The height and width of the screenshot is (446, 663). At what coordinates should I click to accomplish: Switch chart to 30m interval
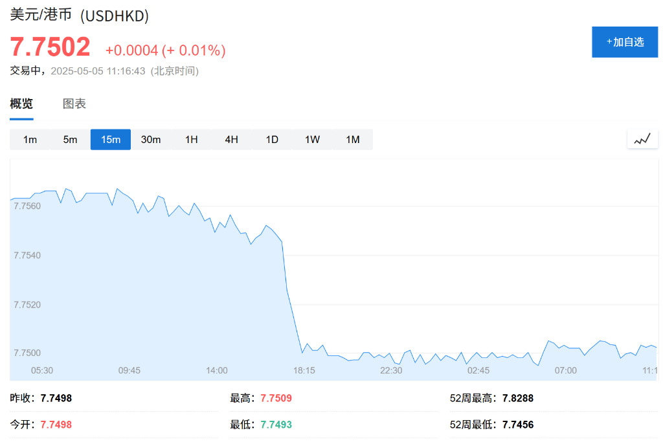coord(151,139)
